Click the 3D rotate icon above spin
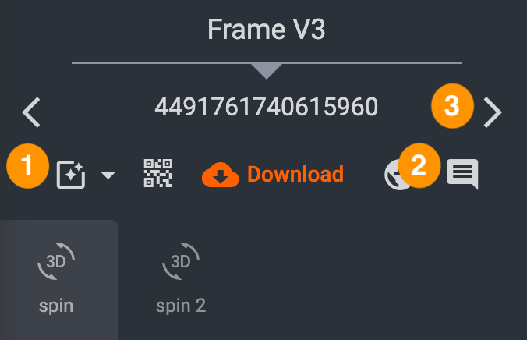527x340 pixels. pos(56,261)
